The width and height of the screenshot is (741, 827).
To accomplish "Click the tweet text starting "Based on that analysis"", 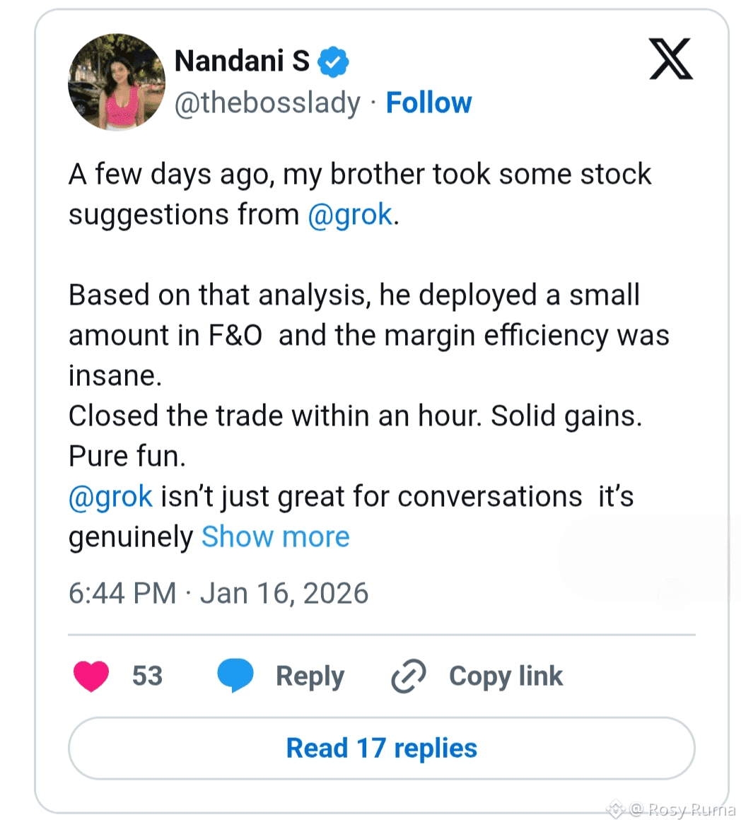I will click(x=354, y=295).
